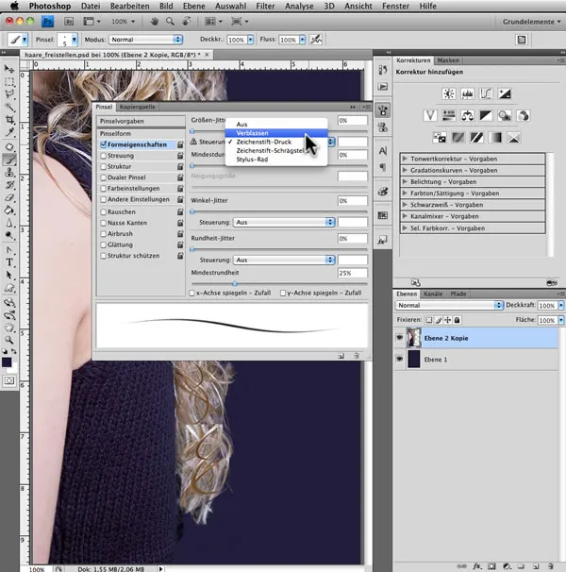Screen dimensions: 566x572
Task: Choose Verblassen from the Steuerung menu
Action: pyautogui.click(x=253, y=133)
